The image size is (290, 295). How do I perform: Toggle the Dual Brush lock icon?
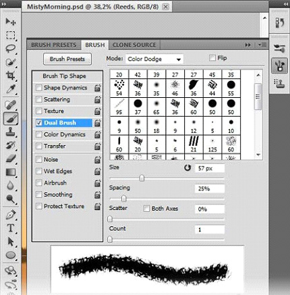[x=98, y=123]
